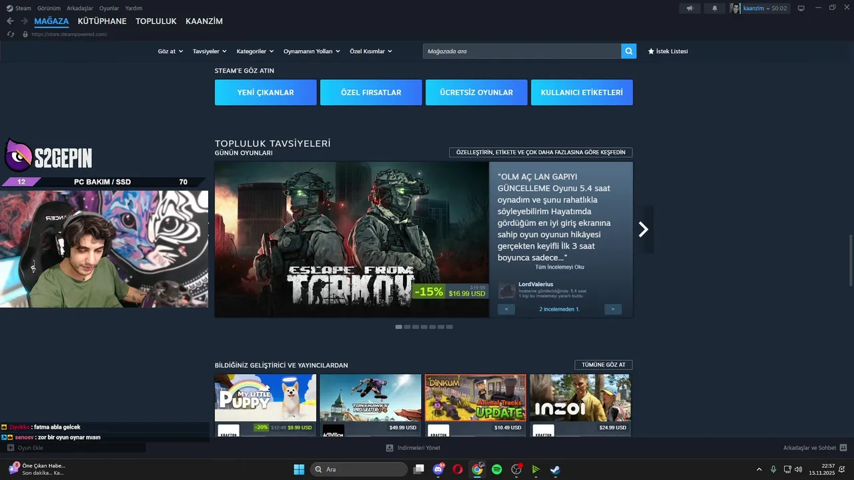Open the Escape from Tarkov banner
Screen dimensions: 854x480
[352, 239]
